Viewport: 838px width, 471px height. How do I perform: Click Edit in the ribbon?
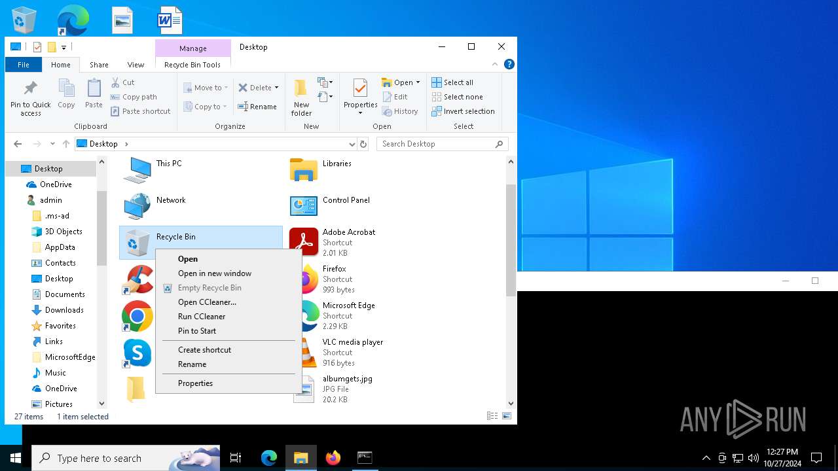pos(395,97)
